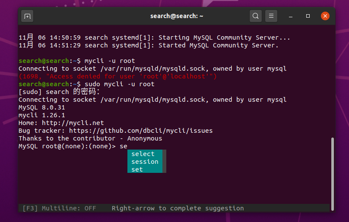The width and height of the screenshot is (349, 222).
Task: Open the terminal hamburger menu
Action: [271, 16]
